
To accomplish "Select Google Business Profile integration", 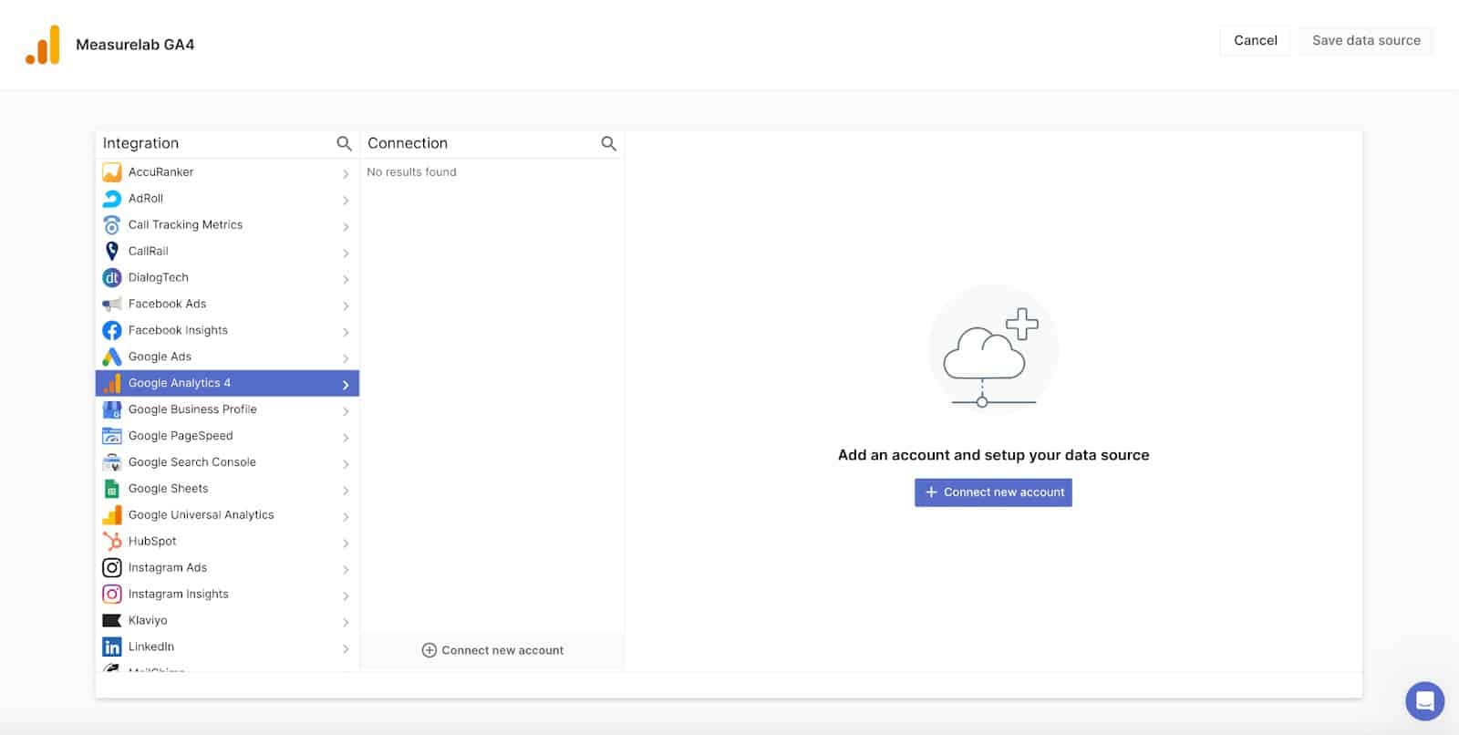I will (x=227, y=410).
